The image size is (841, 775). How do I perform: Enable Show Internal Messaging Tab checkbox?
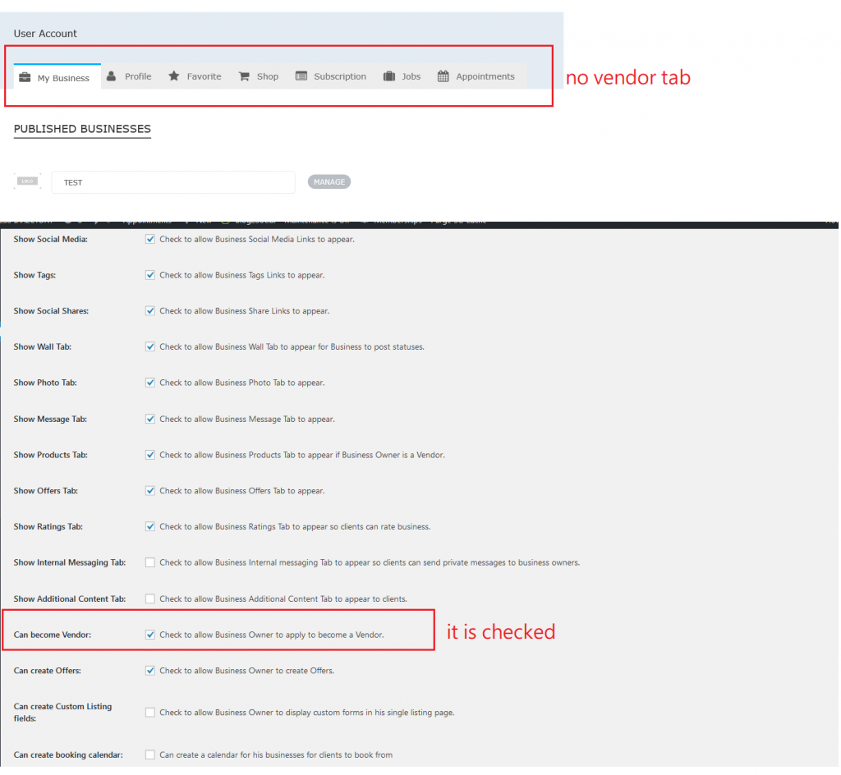(x=150, y=562)
